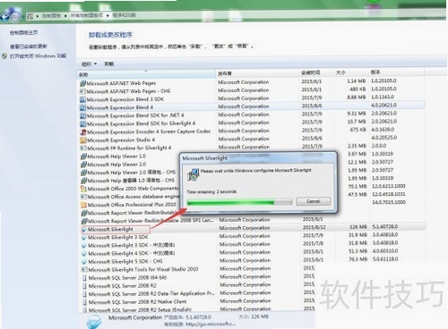Click the icon of Microsoft Silverlight 5 SDK - CHS
Image resolution: width=448 pixels, height=329 pixels.
84,262
